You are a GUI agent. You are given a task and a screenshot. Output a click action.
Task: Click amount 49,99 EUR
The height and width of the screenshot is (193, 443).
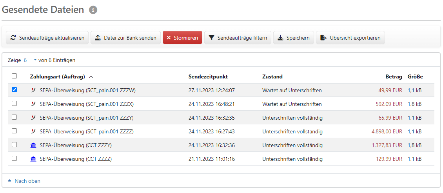[390, 90]
